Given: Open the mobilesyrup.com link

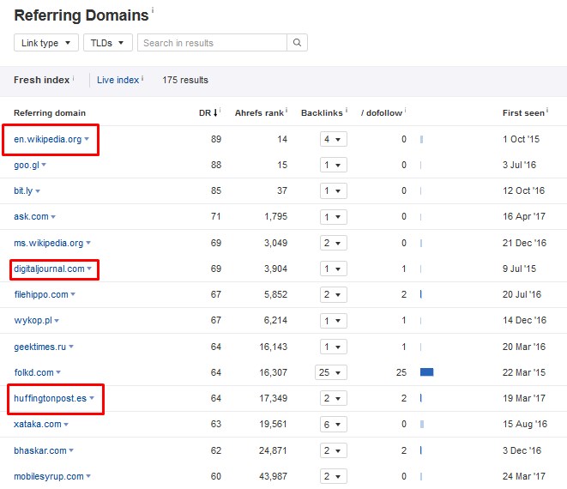Looking at the screenshot, I should pos(49,477).
